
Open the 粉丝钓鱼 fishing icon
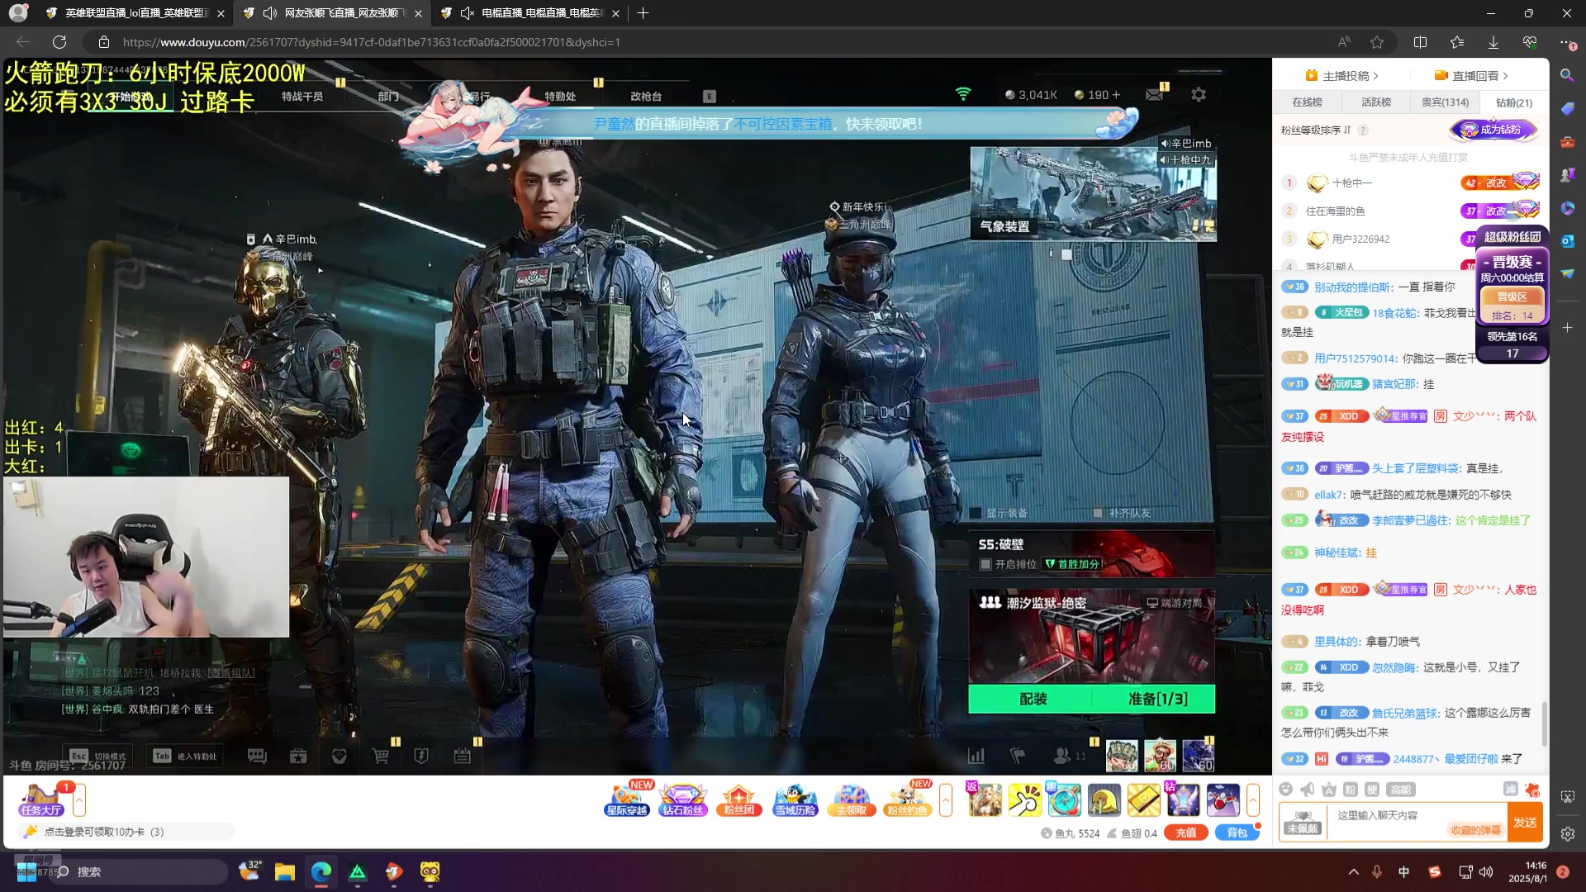(907, 799)
